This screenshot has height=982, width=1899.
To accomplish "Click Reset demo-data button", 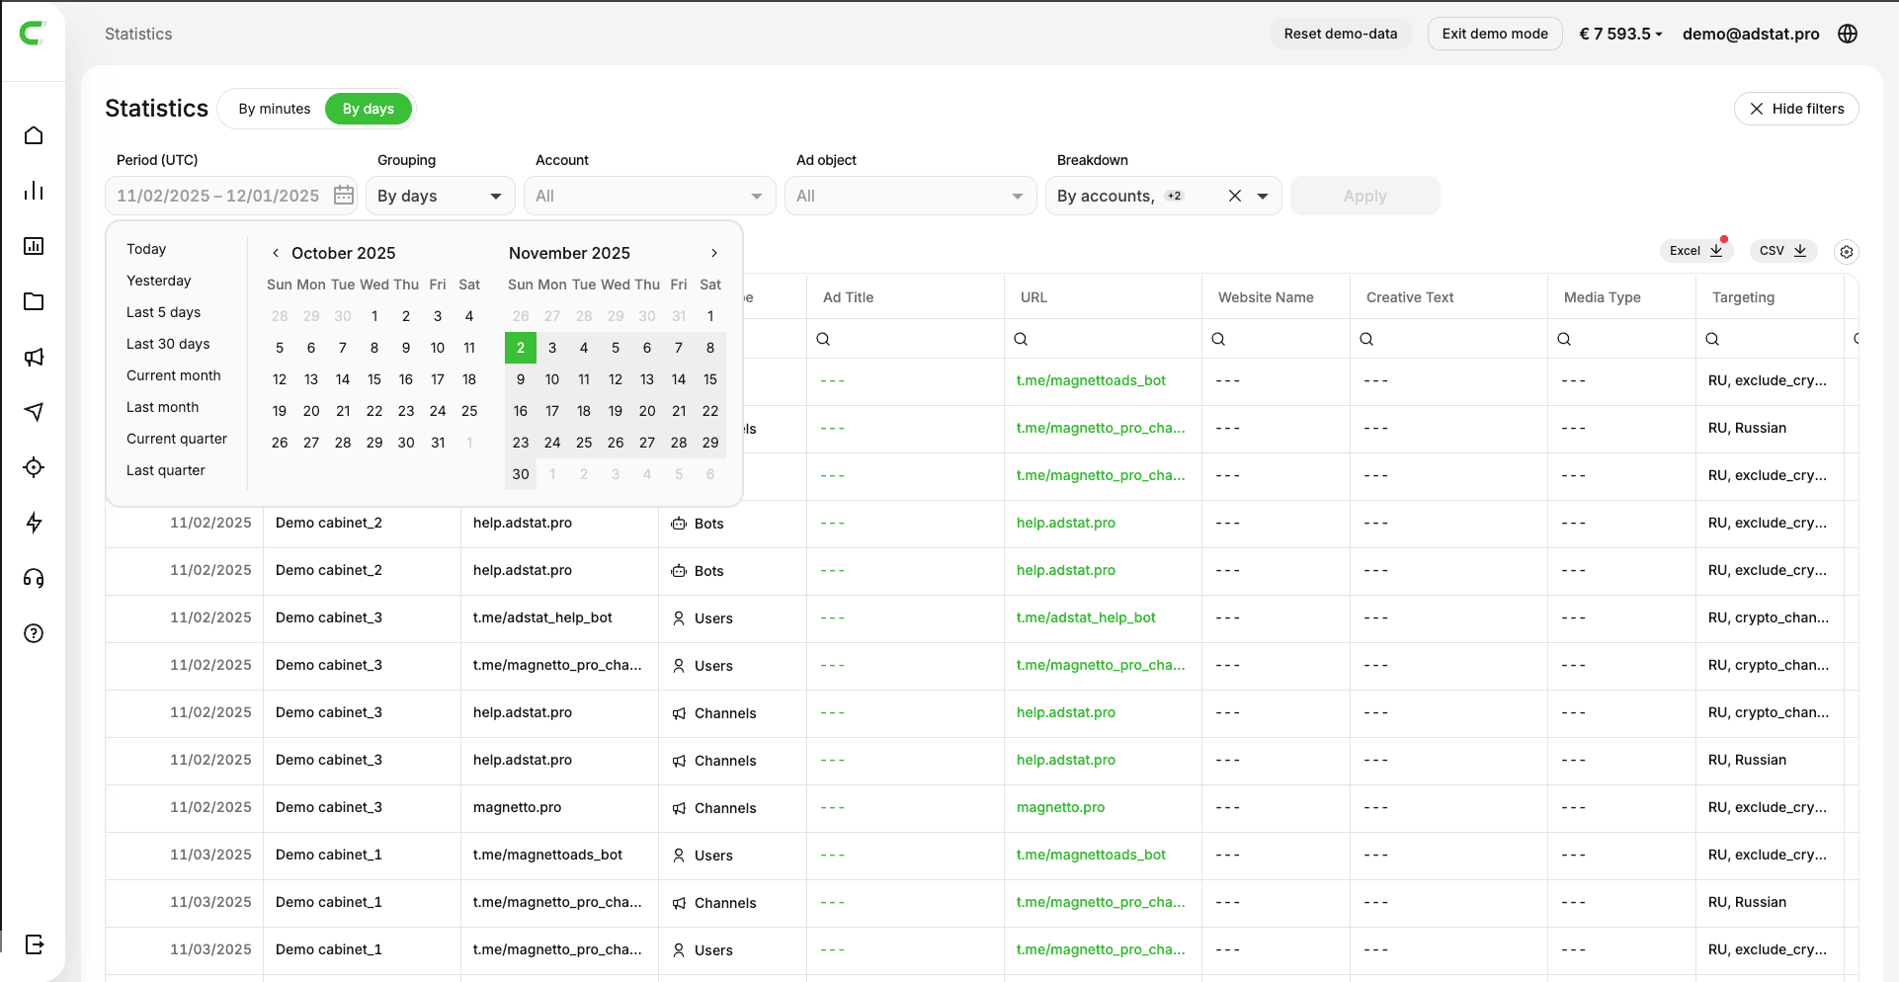I will tap(1340, 34).
